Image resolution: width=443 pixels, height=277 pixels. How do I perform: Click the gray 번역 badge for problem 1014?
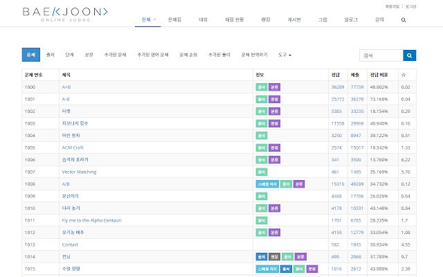(x=274, y=257)
